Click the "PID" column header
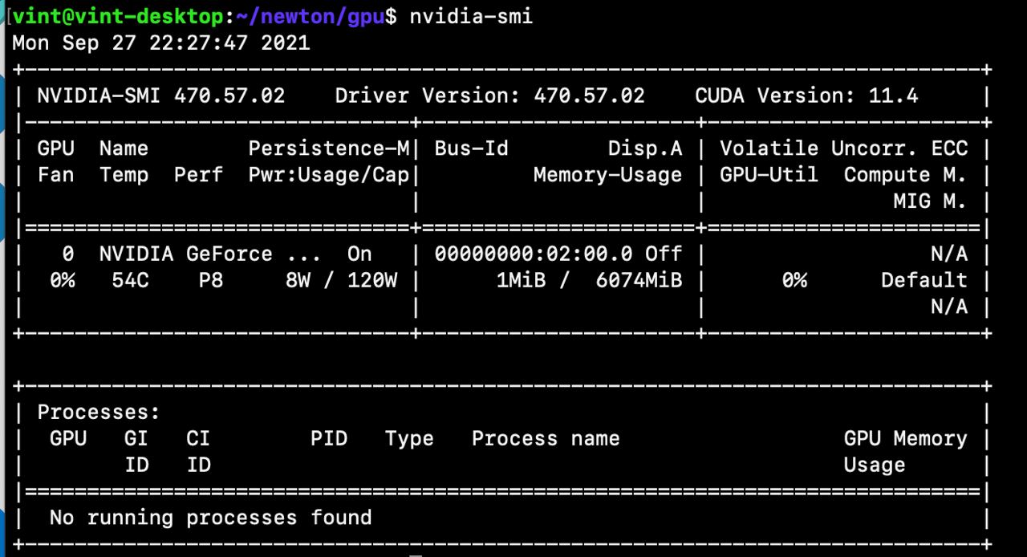 coord(329,439)
